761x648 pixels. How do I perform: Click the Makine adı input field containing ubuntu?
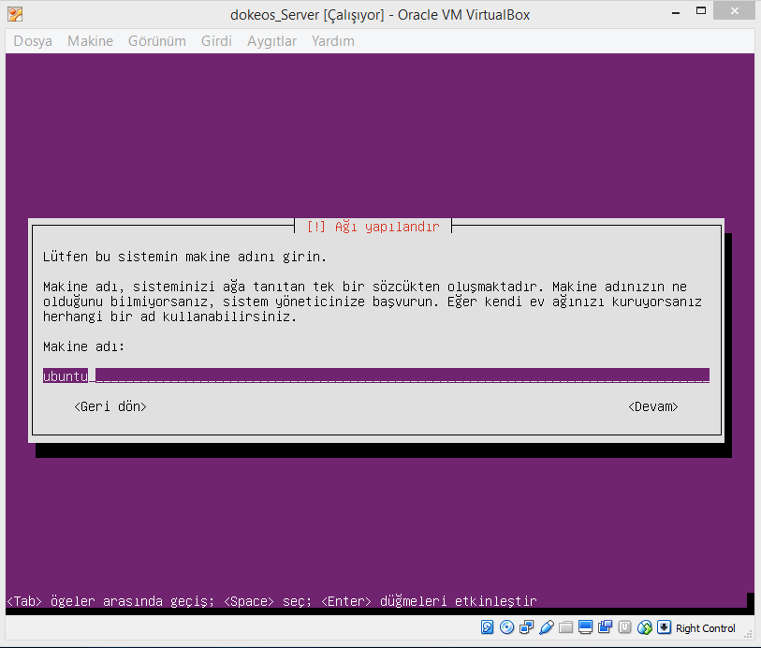pos(376,376)
